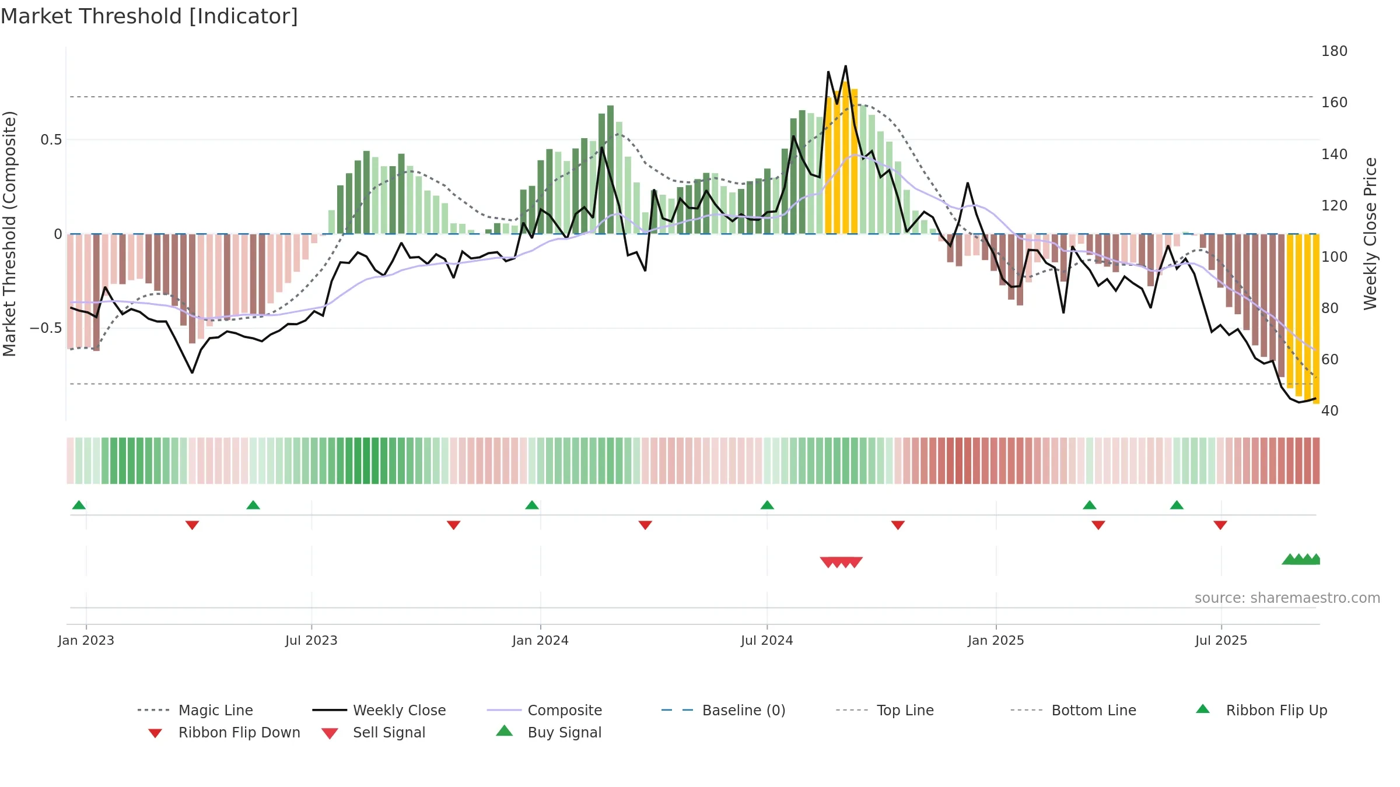1400x787 pixels.
Task: Toggle the Ribbon Flip Up legend entry
Action: pos(1261,710)
